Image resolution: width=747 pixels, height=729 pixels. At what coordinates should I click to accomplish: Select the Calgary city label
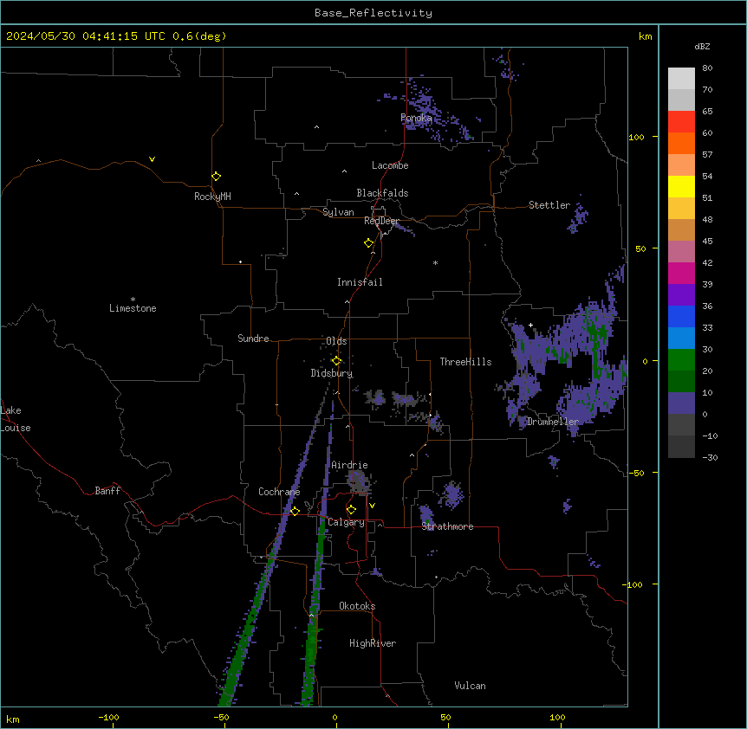click(x=346, y=522)
